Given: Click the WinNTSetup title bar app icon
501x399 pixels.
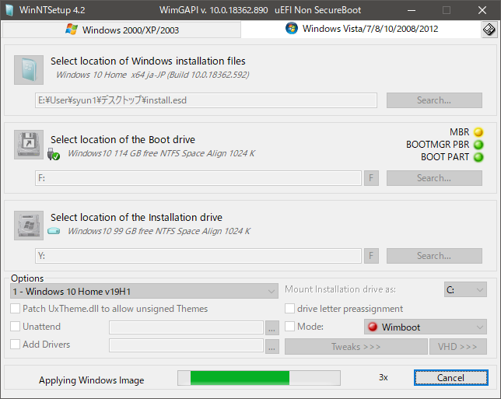Looking at the screenshot, I should [x=9, y=10].
